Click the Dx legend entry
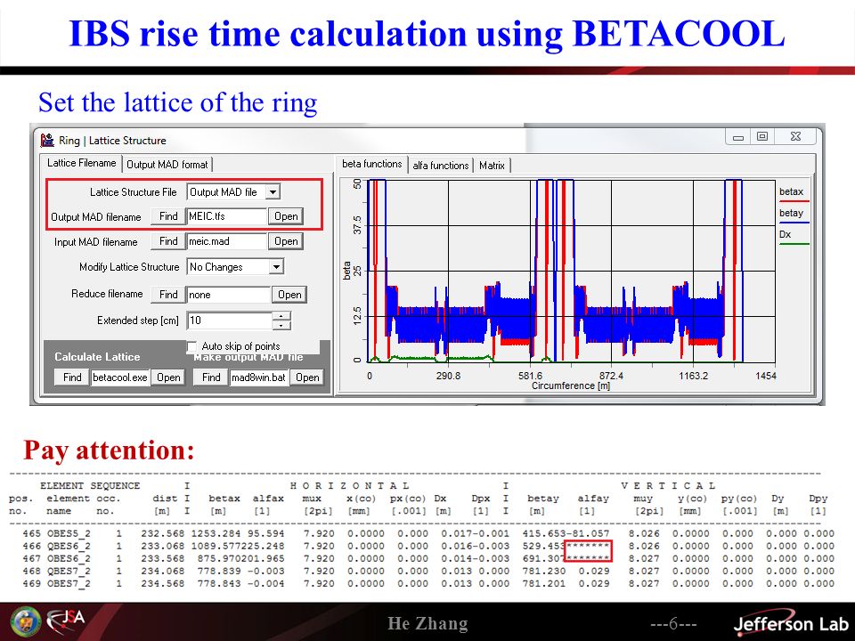The width and height of the screenshot is (855, 641). (x=793, y=236)
